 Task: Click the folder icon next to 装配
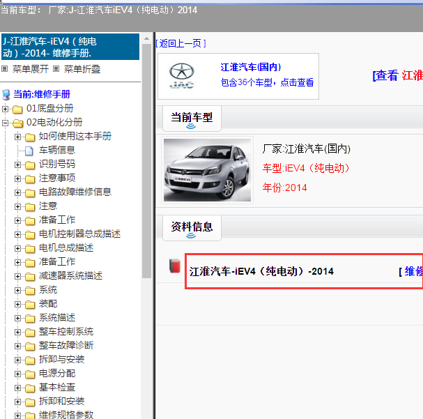(30, 305)
